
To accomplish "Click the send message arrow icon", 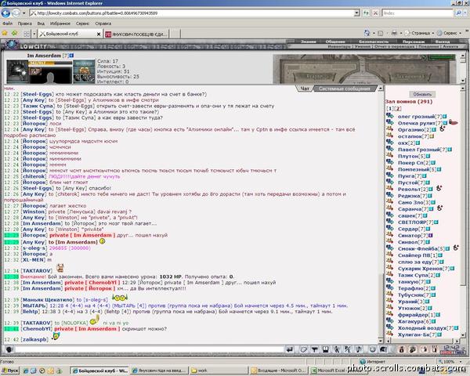I will (290, 349).
